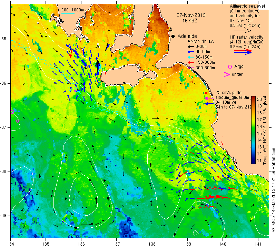Click the magenta drifter chevron symbol in the legend

[x=227, y=74]
